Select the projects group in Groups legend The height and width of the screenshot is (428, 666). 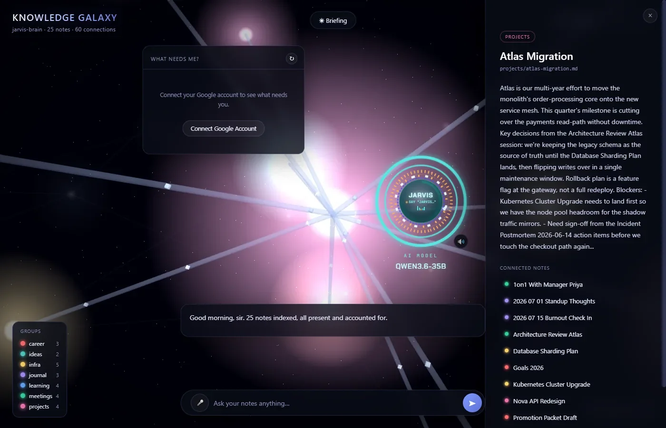coord(39,406)
